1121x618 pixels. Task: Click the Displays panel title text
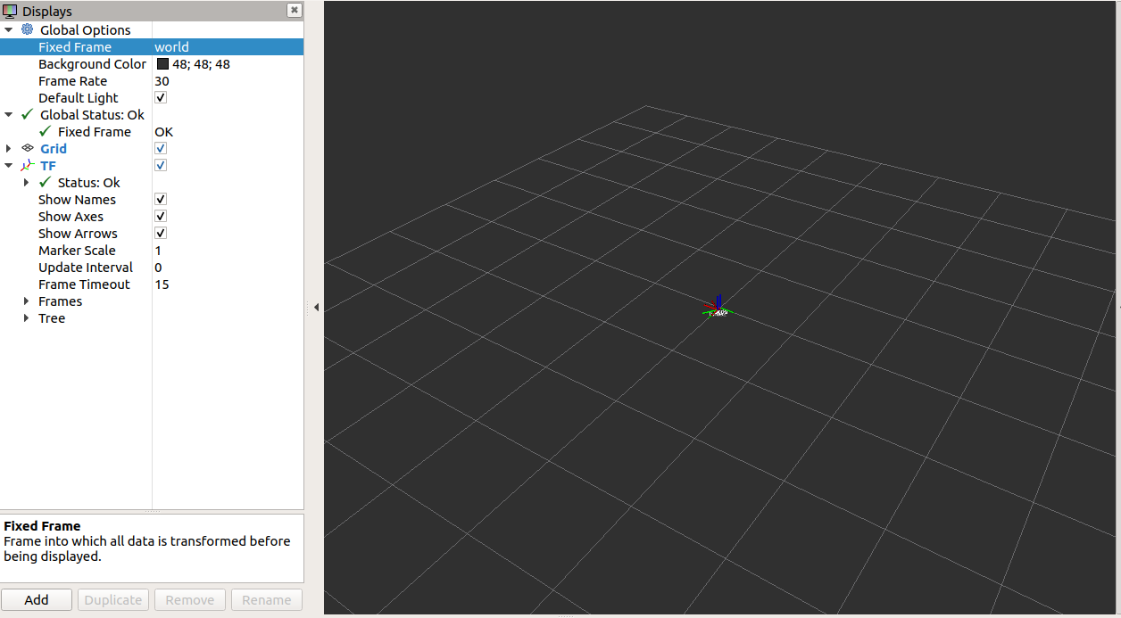click(x=47, y=11)
